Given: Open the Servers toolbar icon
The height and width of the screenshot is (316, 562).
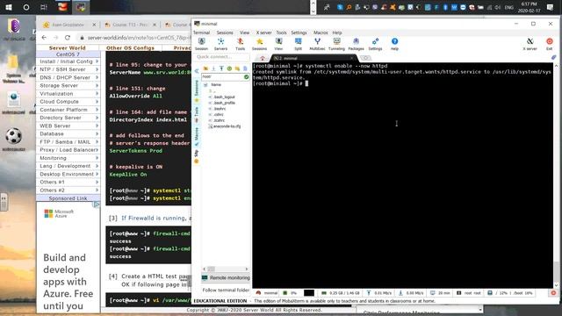Looking at the screenshot, I should pyautogui.click(x=220, y=44).
